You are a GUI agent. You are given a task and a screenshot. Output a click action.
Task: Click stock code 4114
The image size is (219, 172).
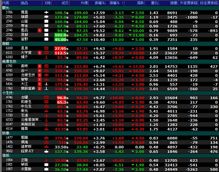(x=9, y=129)
